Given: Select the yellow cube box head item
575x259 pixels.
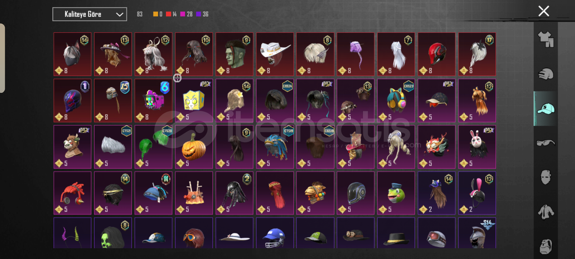Looking at the screenshot, I should [194, 101].
